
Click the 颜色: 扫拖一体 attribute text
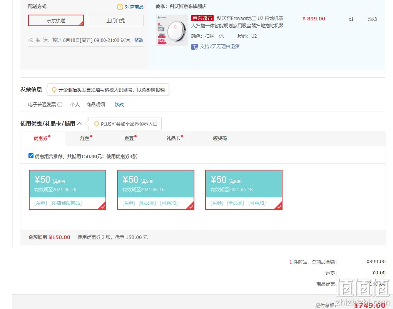tap(207, 36)
